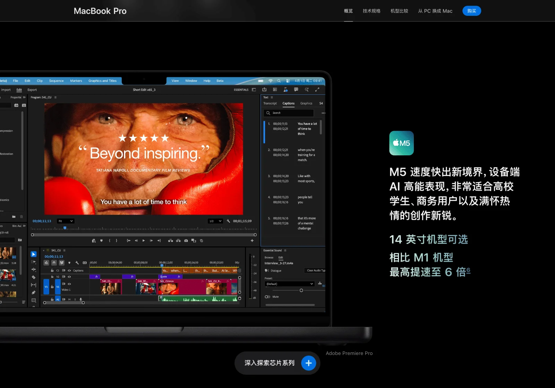Toggle the magnet Snap icon in the timeline
The height and width of the screenshot is (388, 555).
tap(54, 262)
